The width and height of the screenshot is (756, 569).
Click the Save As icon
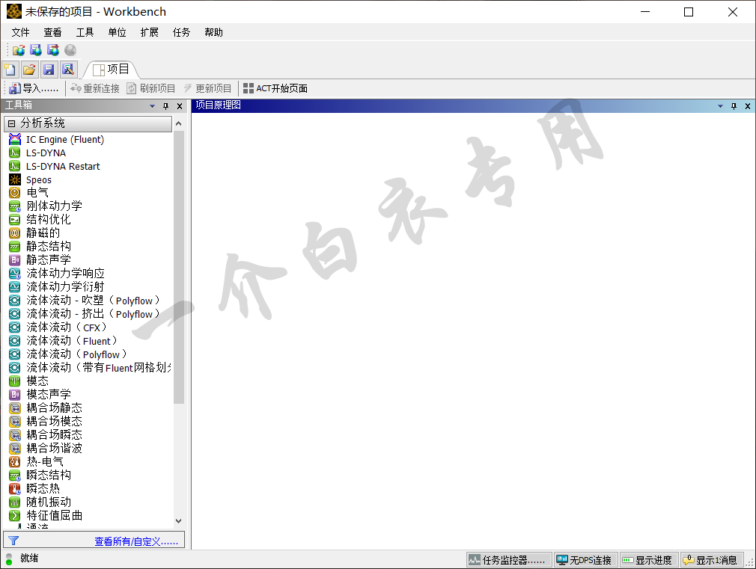coord(68,70)
